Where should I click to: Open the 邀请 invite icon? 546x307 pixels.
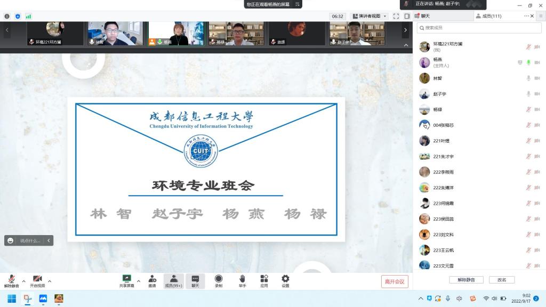152,279
